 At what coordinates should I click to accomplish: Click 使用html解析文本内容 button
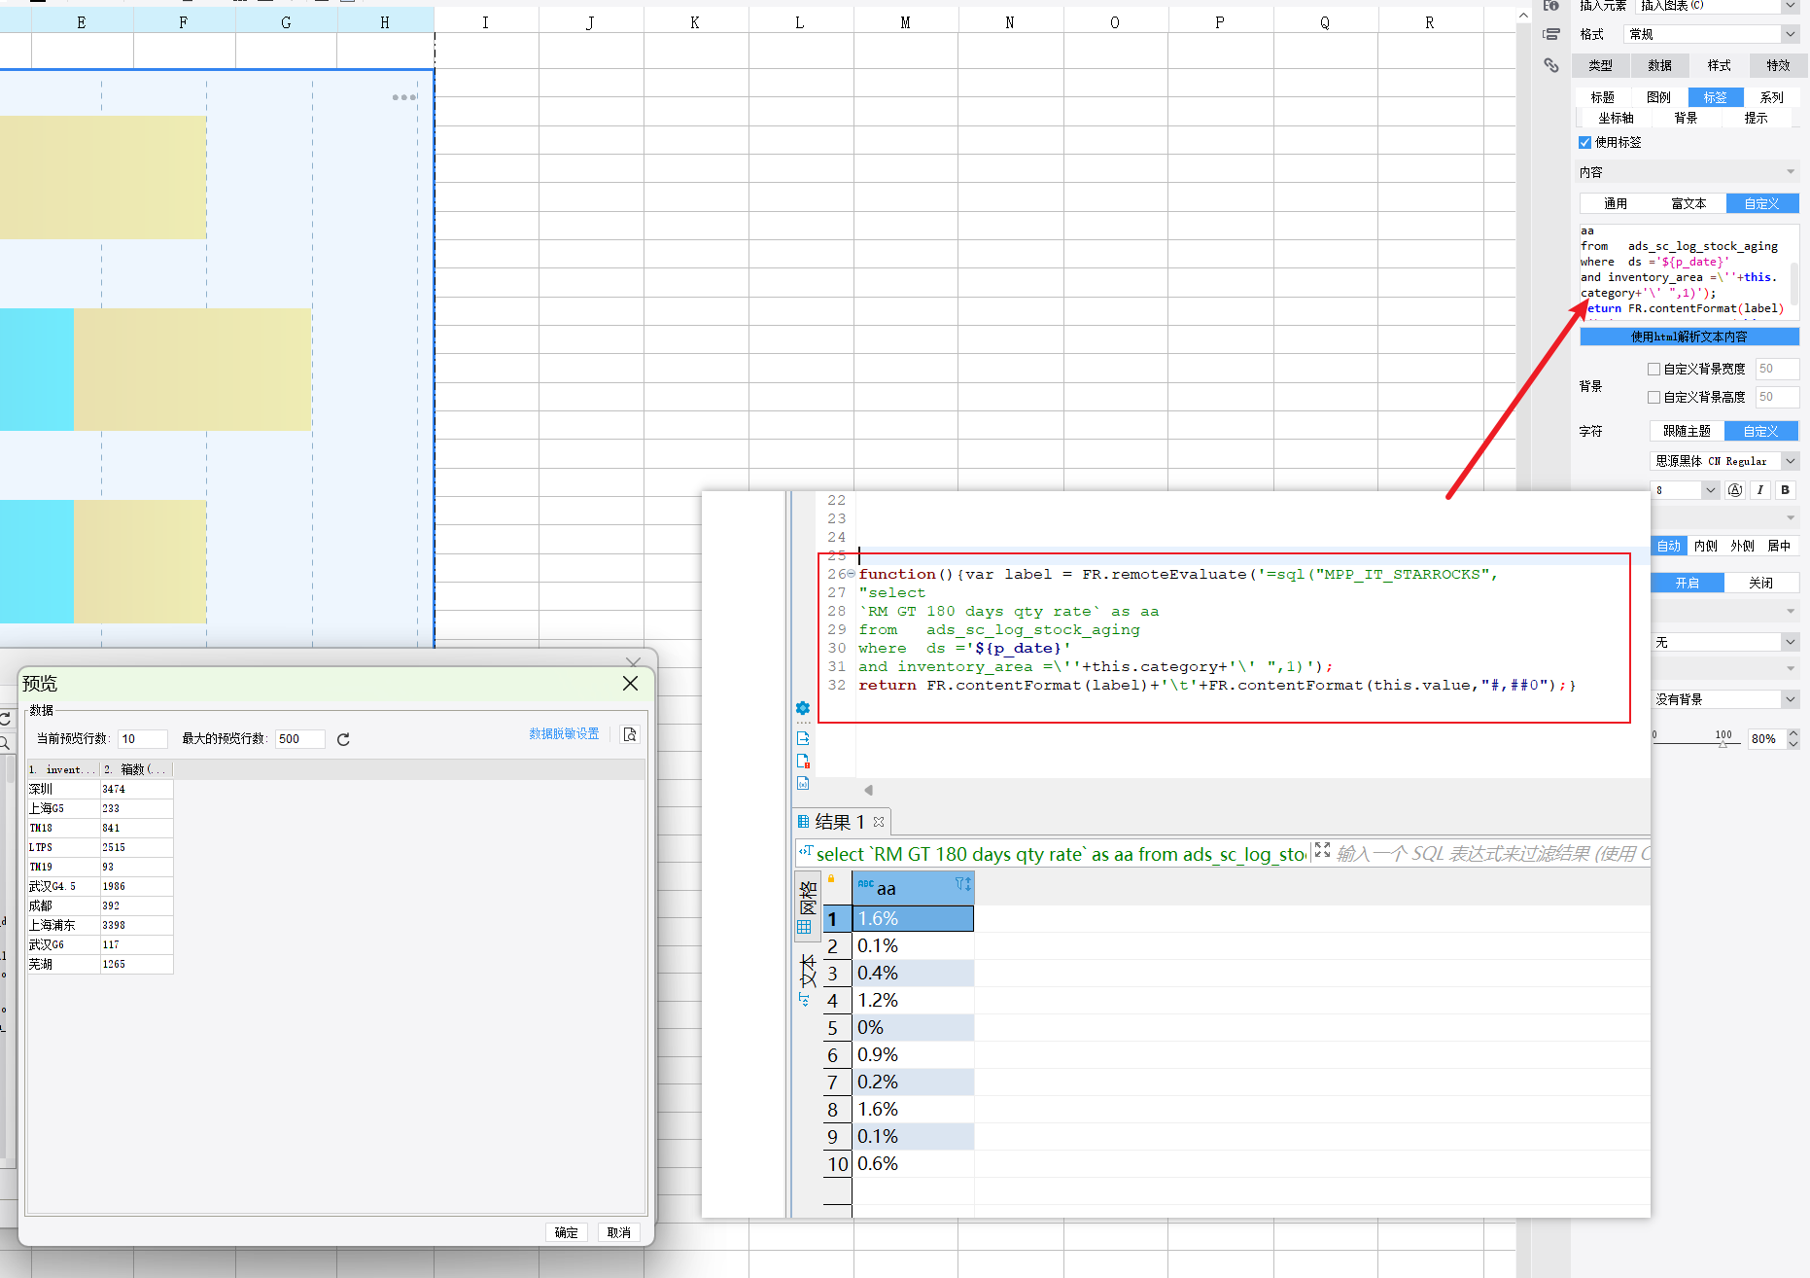[1689, 337]
